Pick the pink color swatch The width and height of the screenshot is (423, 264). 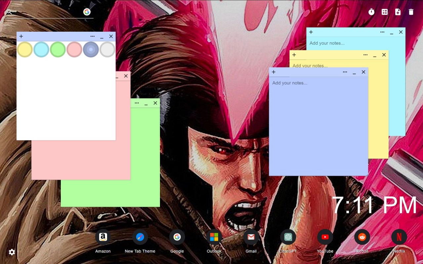74,49
